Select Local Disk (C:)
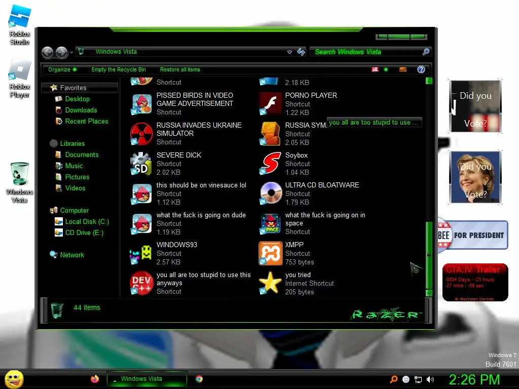519x389 pixels. [x=87, y=222]
